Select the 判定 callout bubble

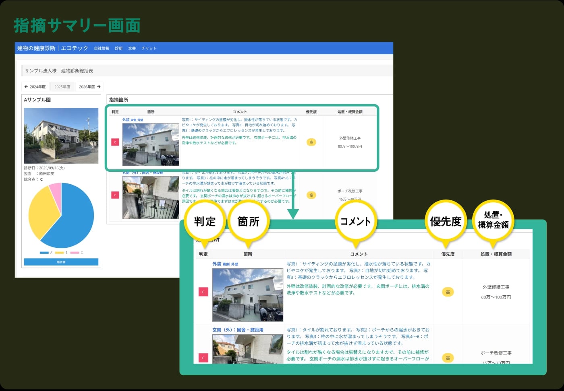pyautogui.click(x=205, y=221)
